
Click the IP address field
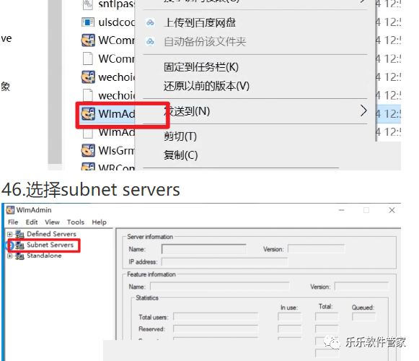coord(224,261)
